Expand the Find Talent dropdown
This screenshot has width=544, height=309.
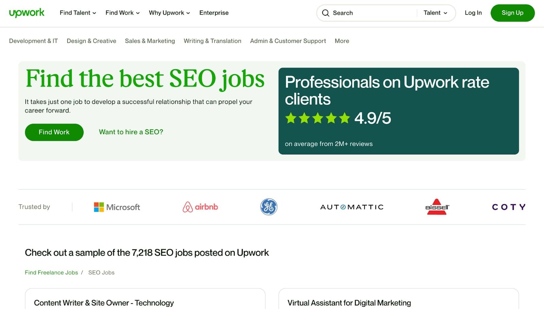click(78, 13)
